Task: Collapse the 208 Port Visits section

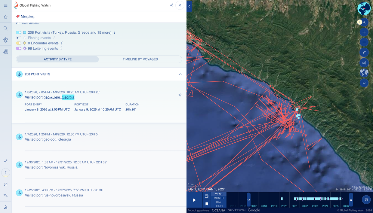Action: 180,74
